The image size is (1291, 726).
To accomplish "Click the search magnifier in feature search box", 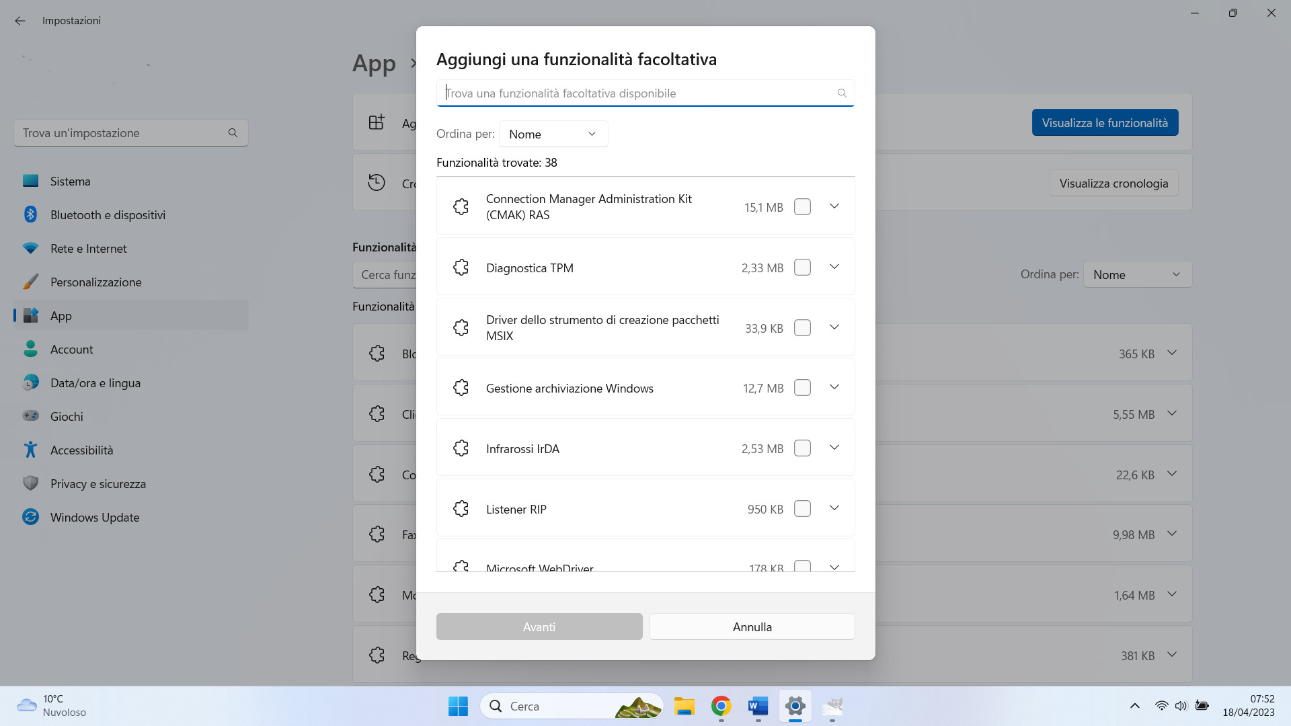I will (841, 93).
